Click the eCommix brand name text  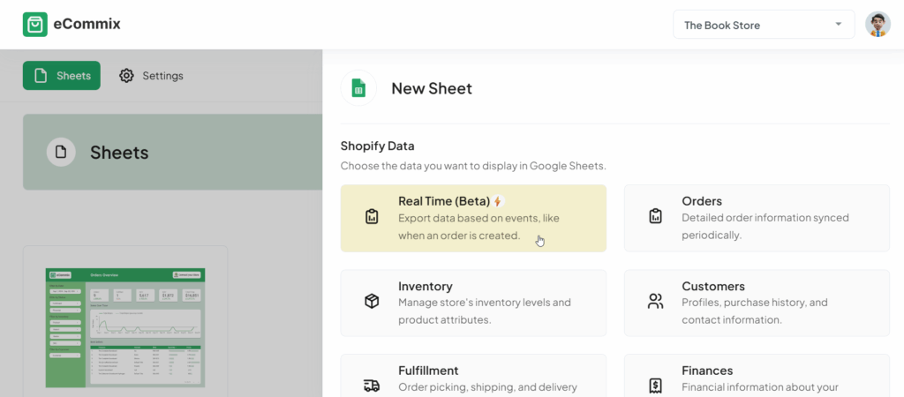(87, 25)
